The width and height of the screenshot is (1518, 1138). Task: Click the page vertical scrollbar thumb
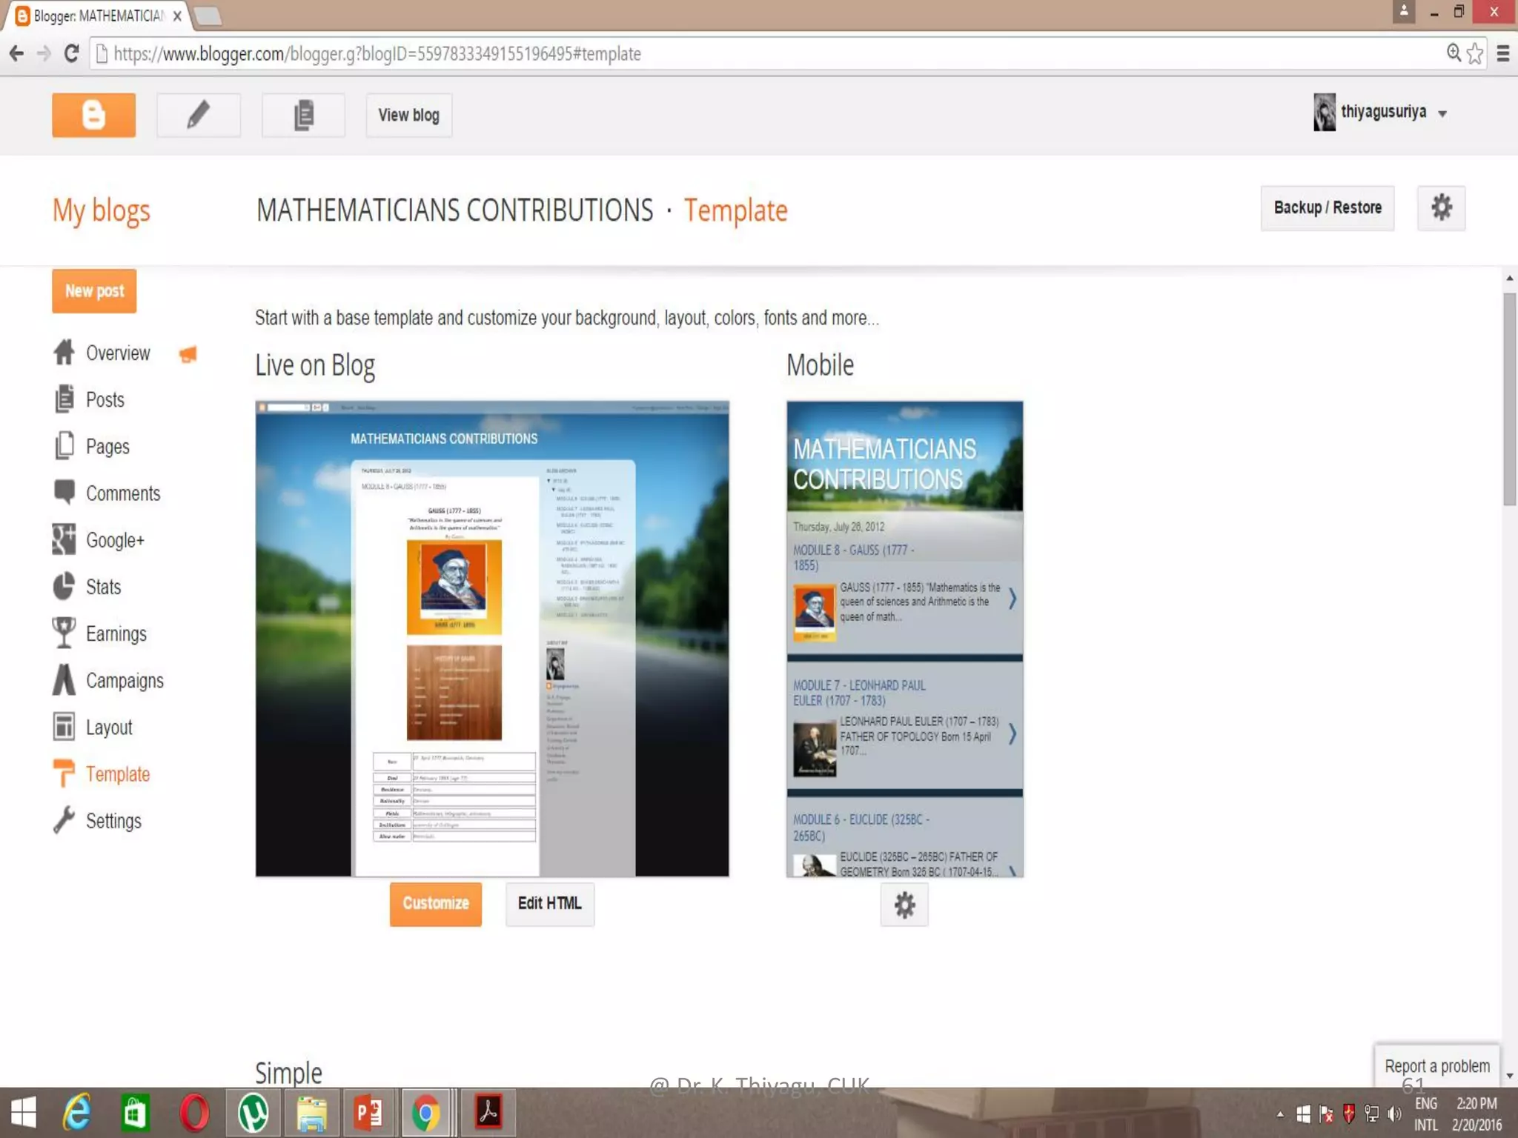pos(1509,400)
